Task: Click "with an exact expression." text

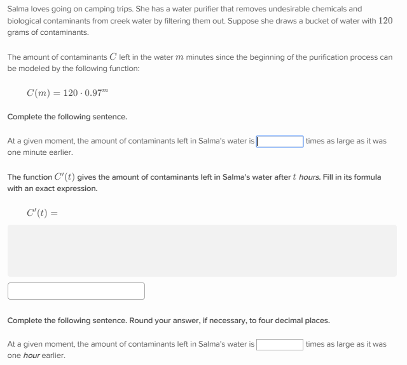Action: click(53, 189)
